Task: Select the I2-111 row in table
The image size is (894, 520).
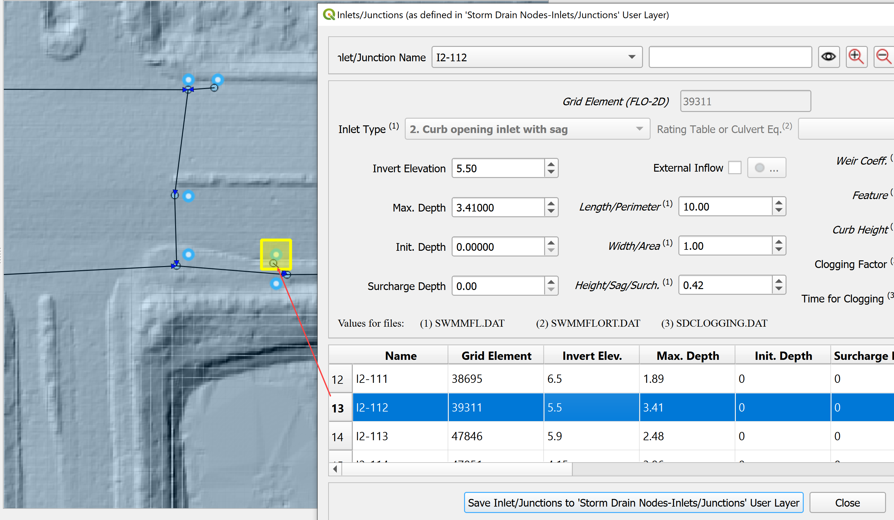Action: [x=400, y=379]
